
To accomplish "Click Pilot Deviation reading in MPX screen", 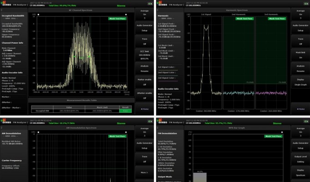I will [x=166, y=153].
